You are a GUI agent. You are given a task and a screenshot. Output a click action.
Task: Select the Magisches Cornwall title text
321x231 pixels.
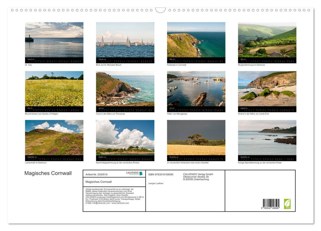click(48, 173)
